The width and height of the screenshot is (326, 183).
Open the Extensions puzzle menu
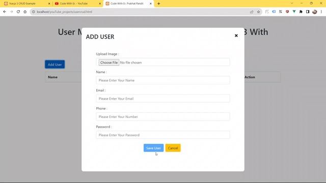pyautogui.click(x=301, y=12)
